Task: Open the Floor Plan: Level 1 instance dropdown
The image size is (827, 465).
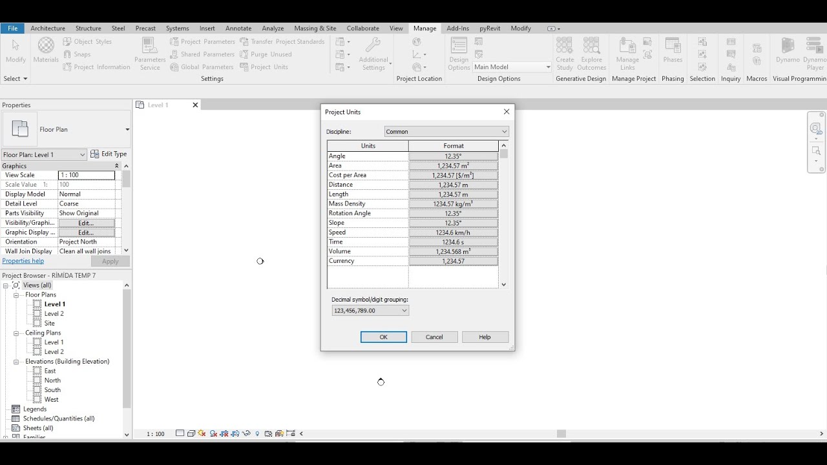Action: pos(44,154)
